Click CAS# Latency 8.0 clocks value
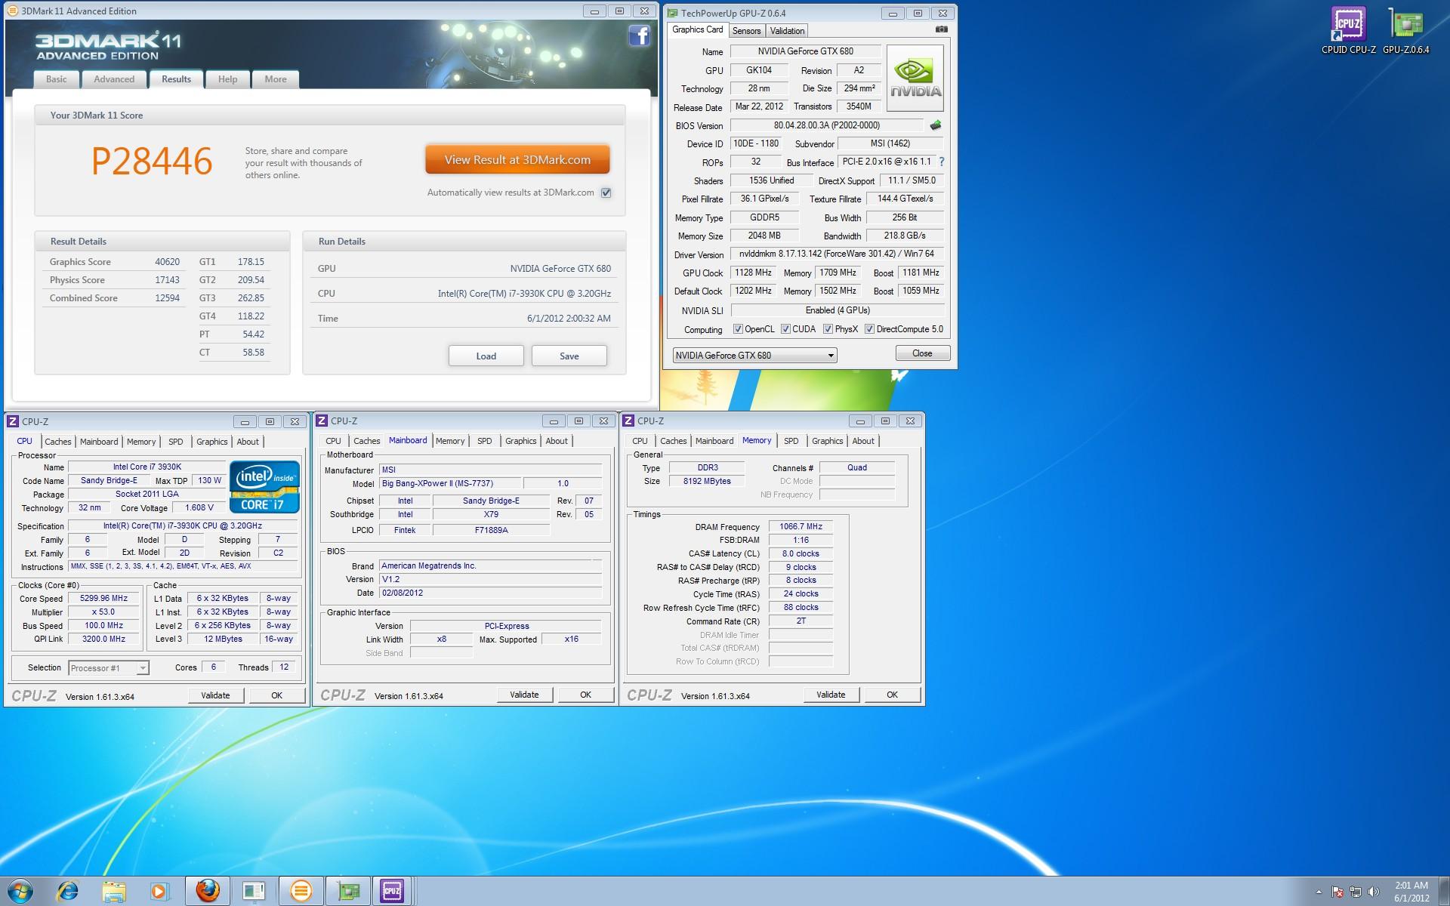Screen dimensions: 1450x906 pos(801,553)
